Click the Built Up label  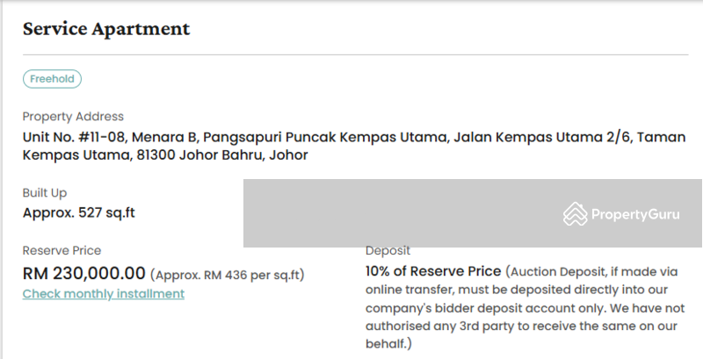click(45, 193)
